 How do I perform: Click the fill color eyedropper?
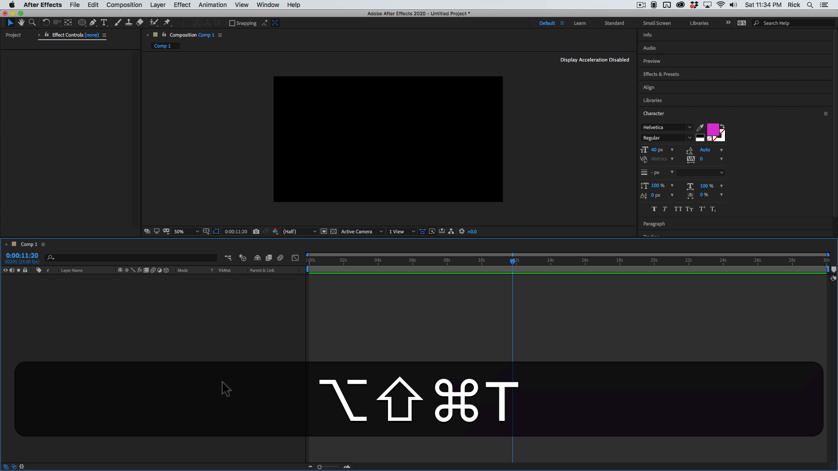[700, 128]
